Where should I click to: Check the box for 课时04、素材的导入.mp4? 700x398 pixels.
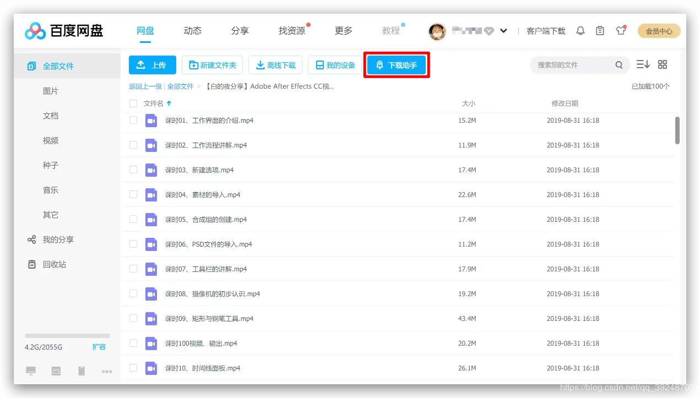133,194
